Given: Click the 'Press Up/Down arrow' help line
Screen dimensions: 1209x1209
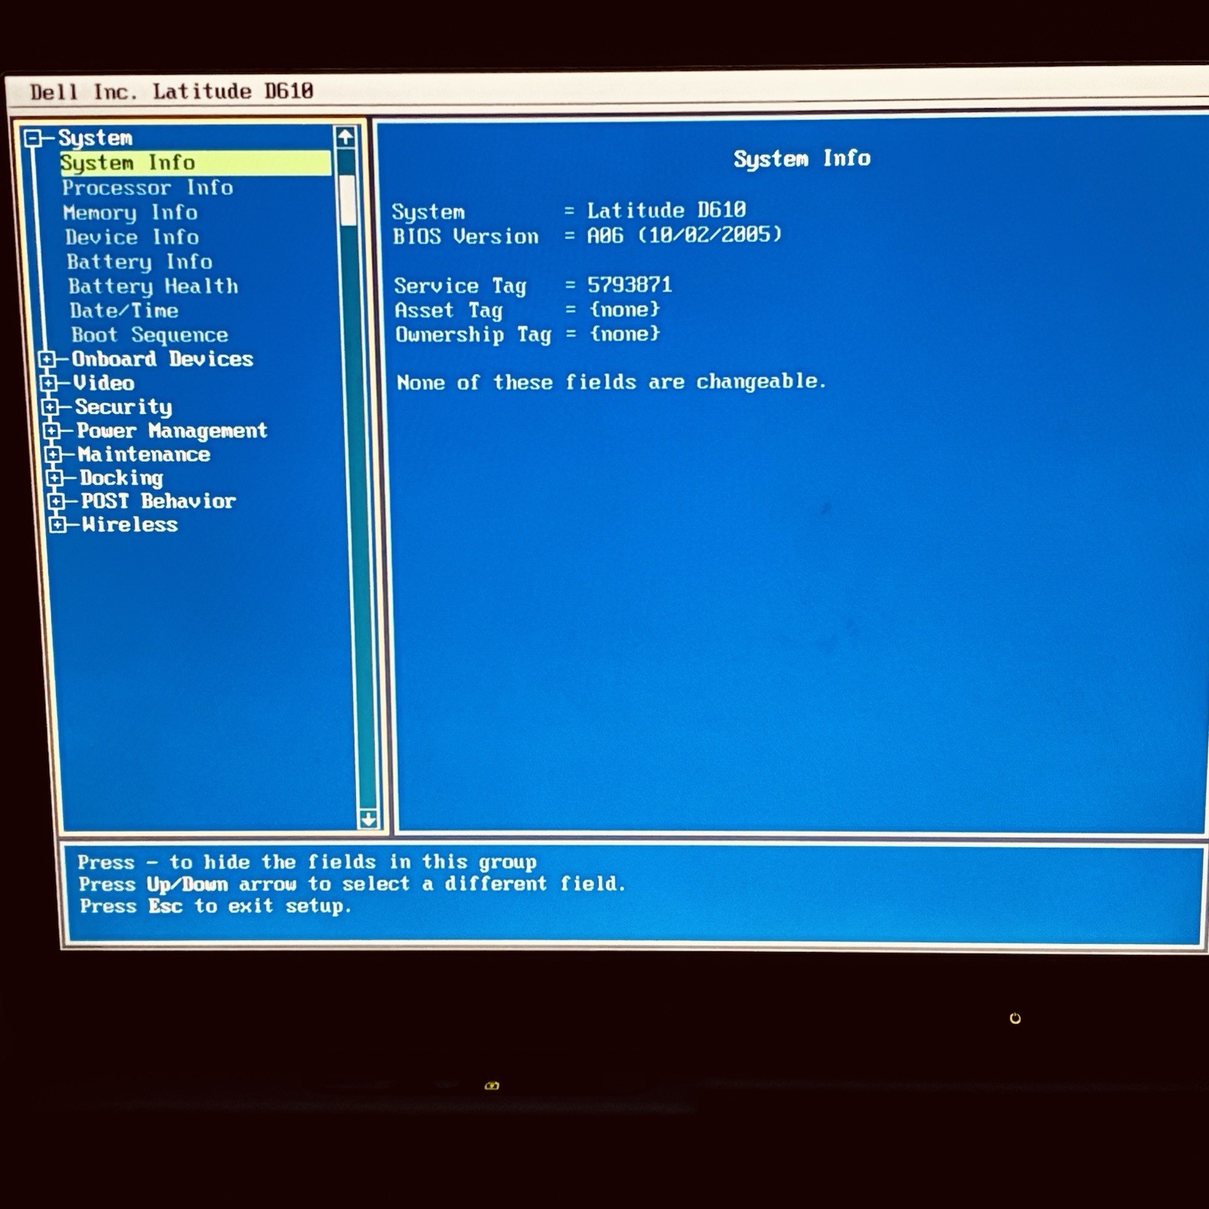Looking at the screenshot, I should 352,883.
